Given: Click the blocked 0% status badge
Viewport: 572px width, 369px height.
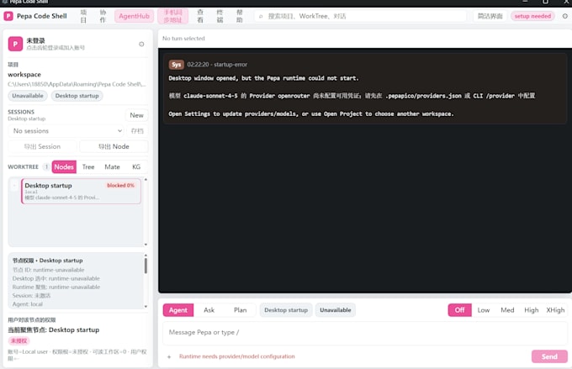Looking at the screenshot, I should tap(120, 186).
